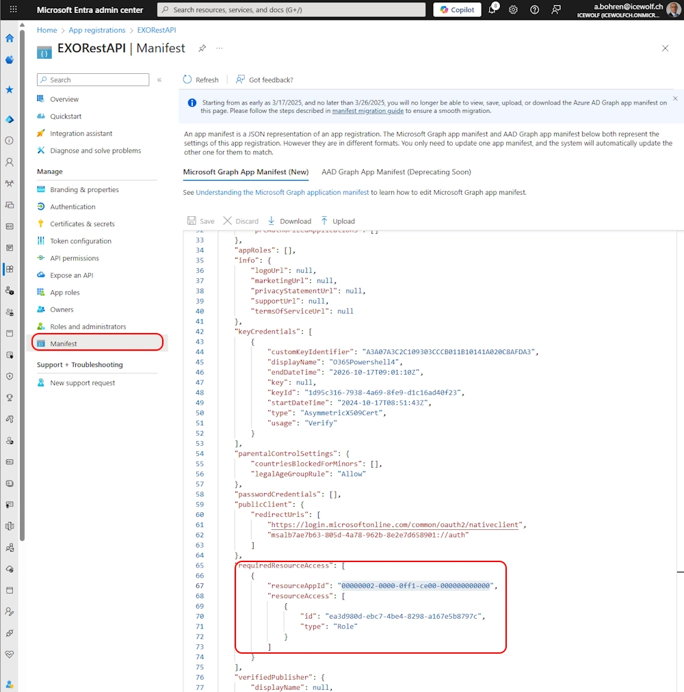Click the Refresh toolbar button
The width and height of the screenshot is (684, 692).
tap(201, 80)
